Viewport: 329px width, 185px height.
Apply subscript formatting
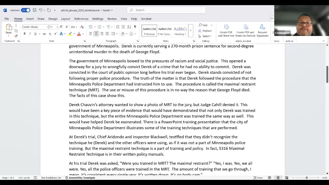[x=50, y=34]
